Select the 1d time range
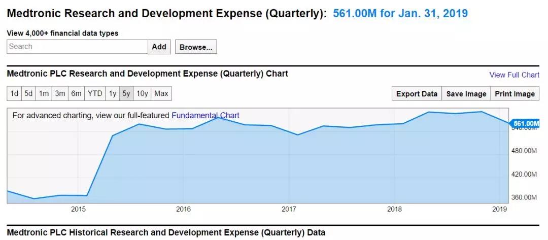Viewport: 548px width, 240px height. 14,93
